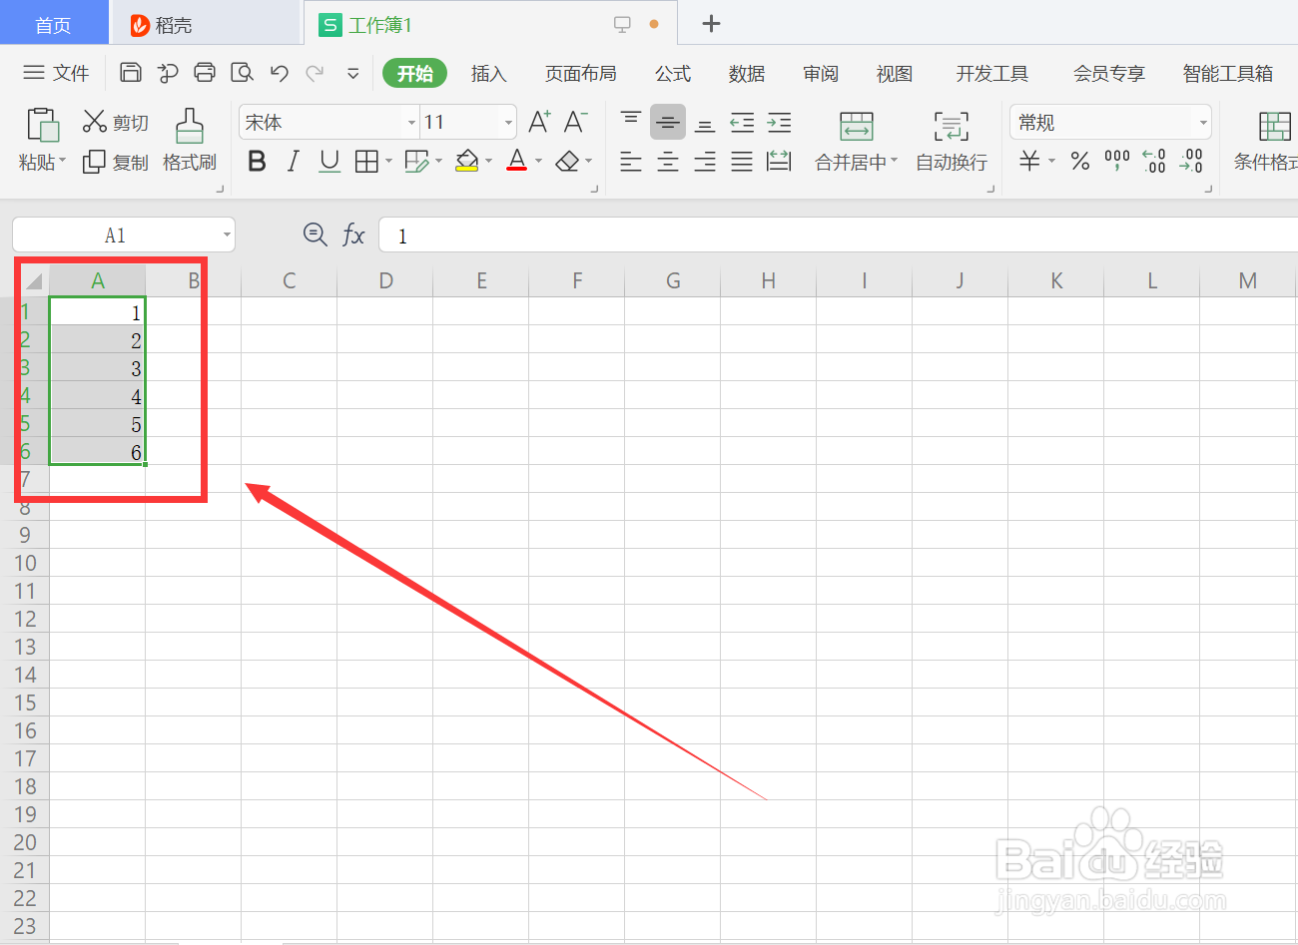Open font name dropdown 宋体

pos(411,123)
